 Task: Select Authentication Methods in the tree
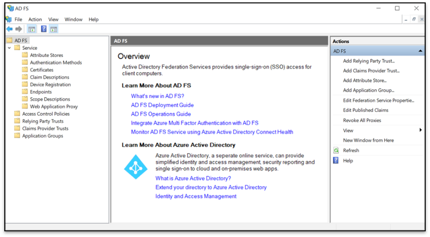56,63
